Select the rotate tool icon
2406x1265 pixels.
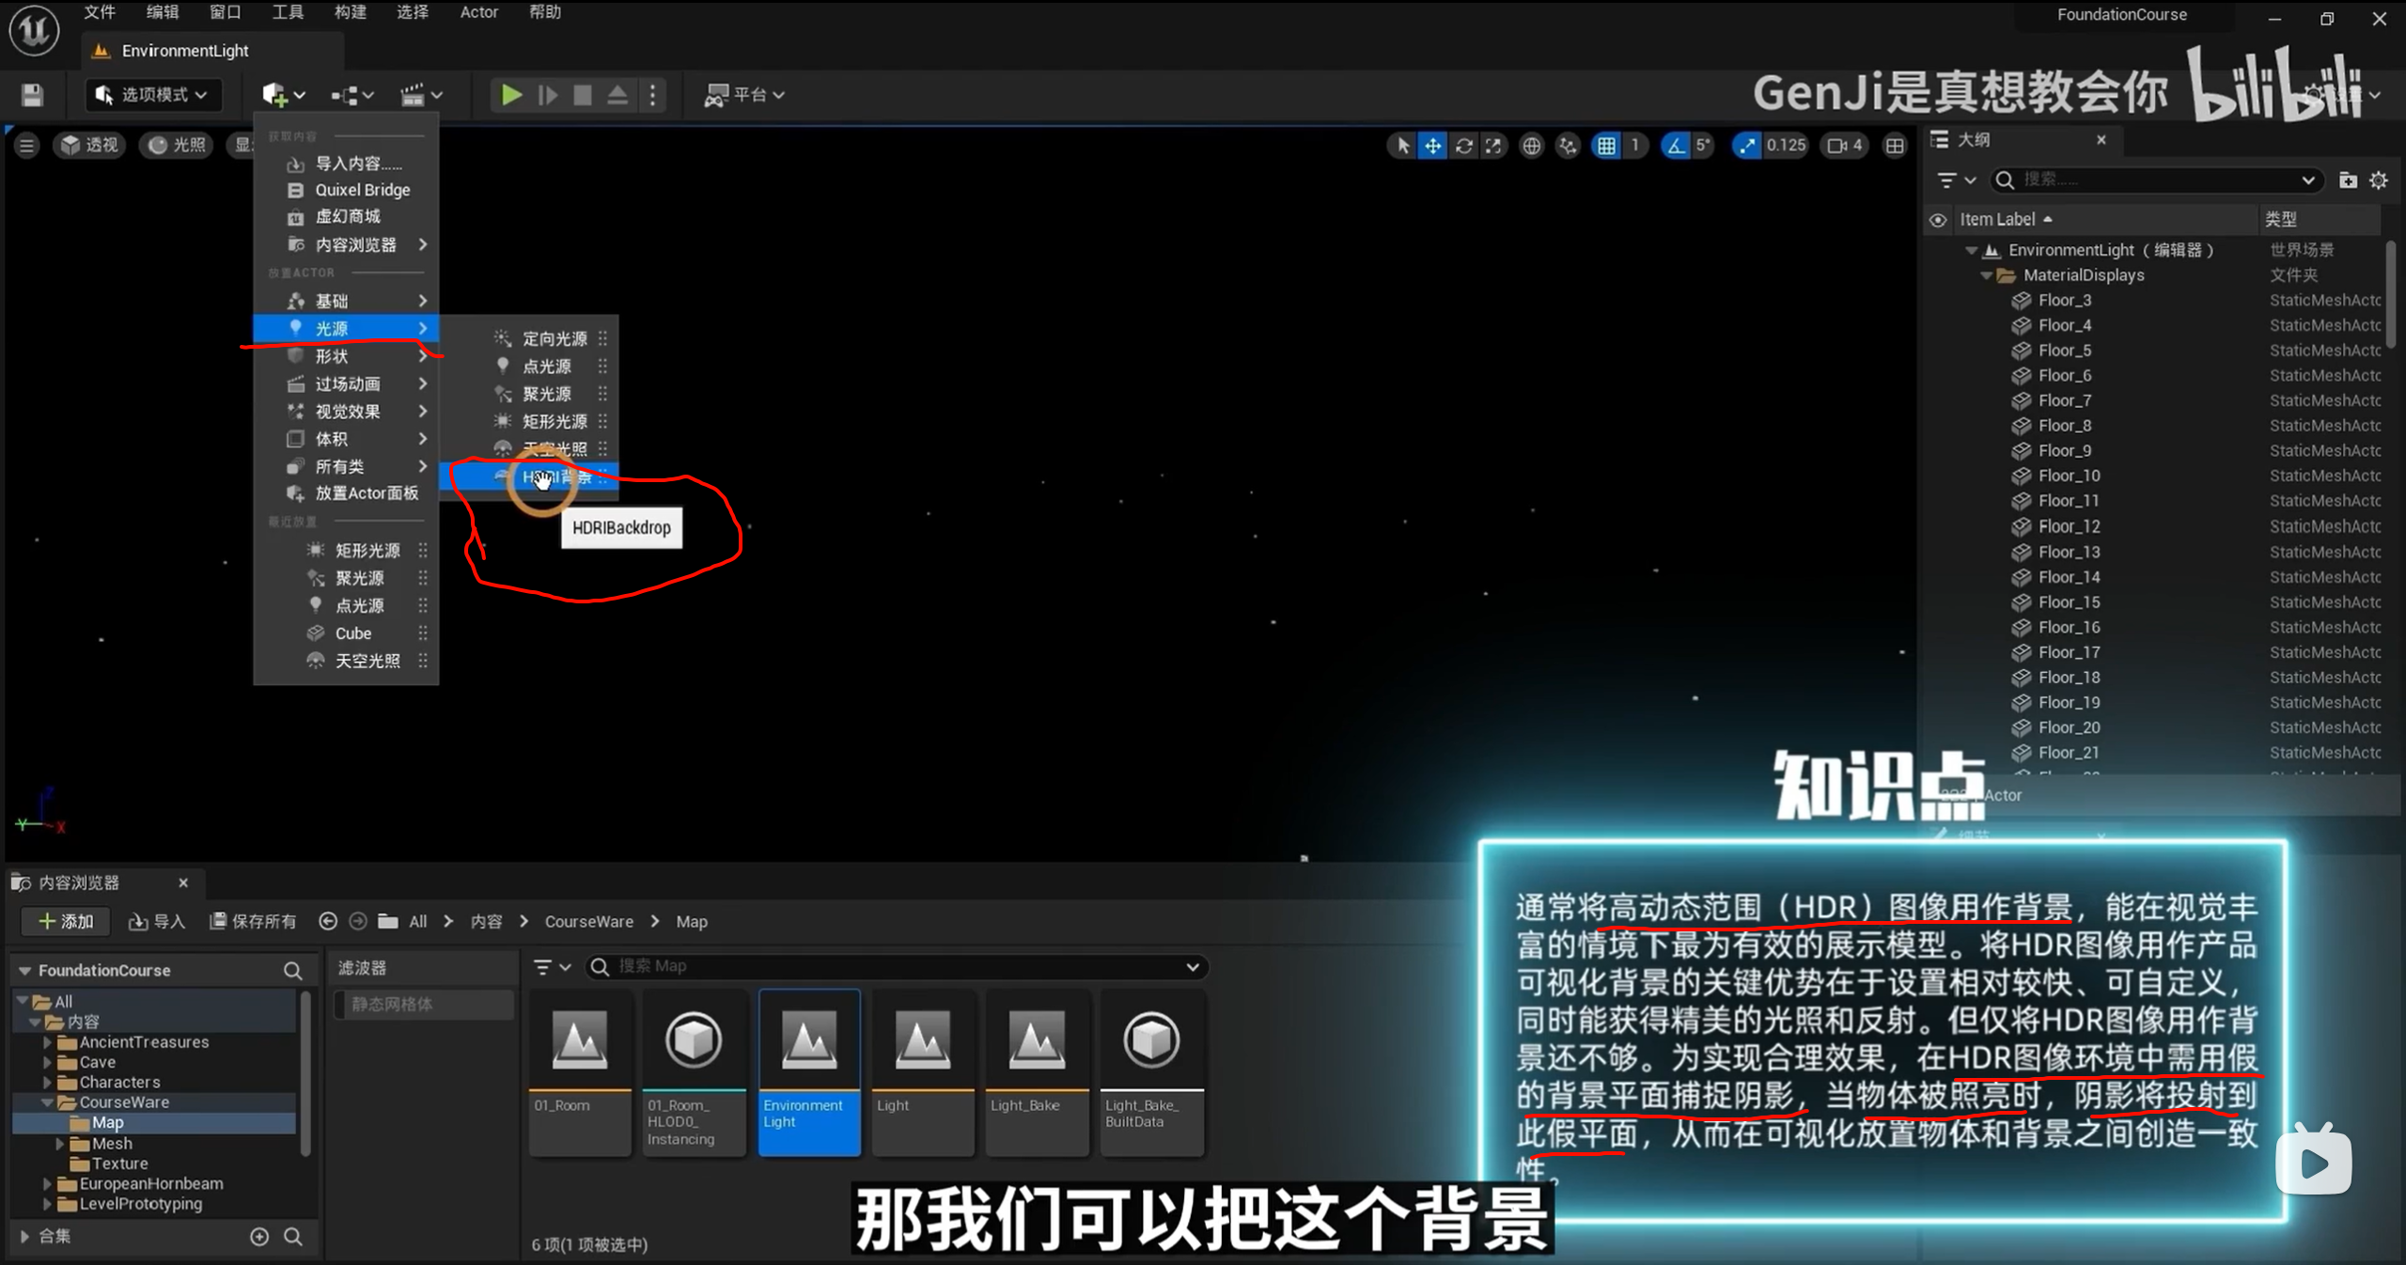(x=1463, y=146)
